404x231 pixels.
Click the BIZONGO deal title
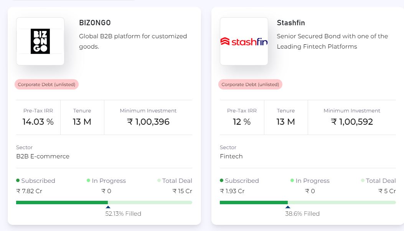pos(95,23)
